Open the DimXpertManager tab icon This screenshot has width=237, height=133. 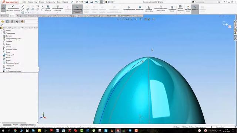pyautogui.click(x=17, y=21)
